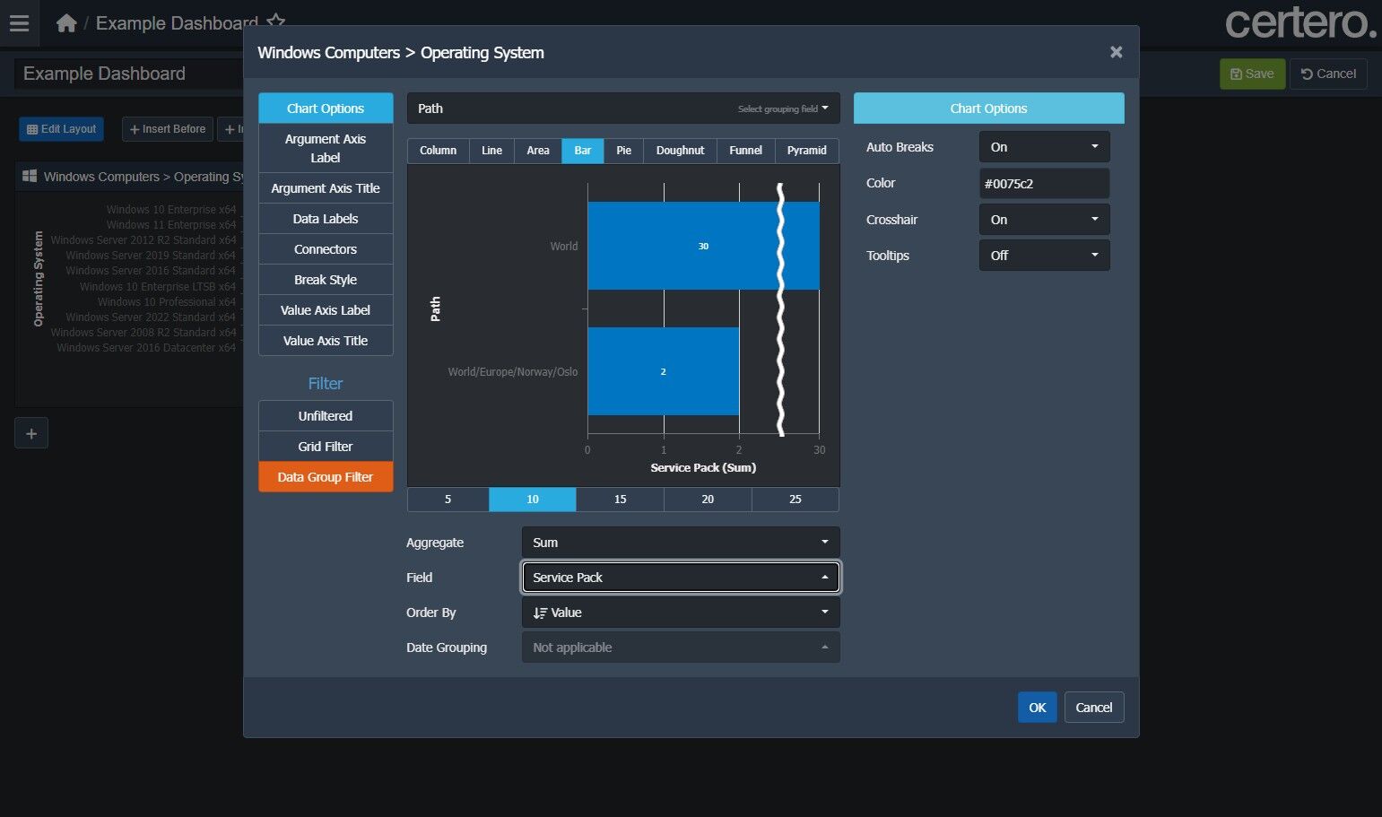The image size is (1382, 817).
Task: Favorite the dashboard with star icon
Action: click(276, 21)
